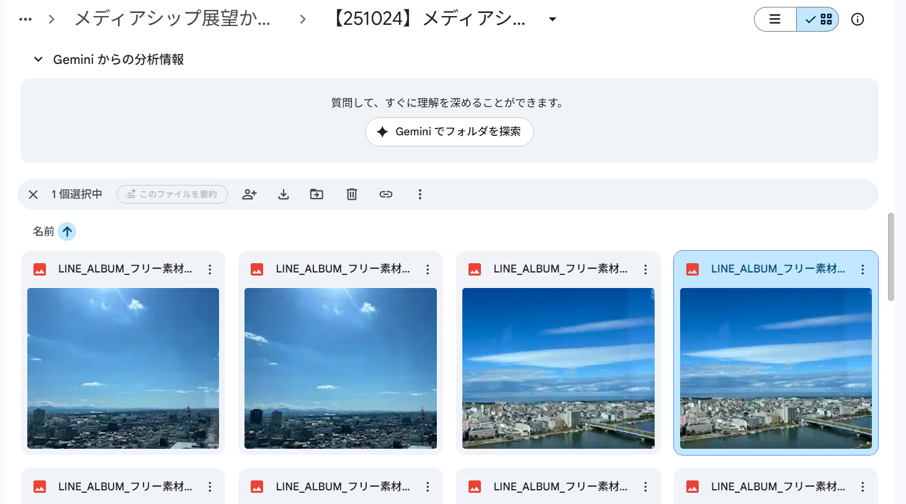Open the 【251024】 folder dropdown menu
This screenshot has height=504, width=906.
pyautogui.click(x=552, y=19)
